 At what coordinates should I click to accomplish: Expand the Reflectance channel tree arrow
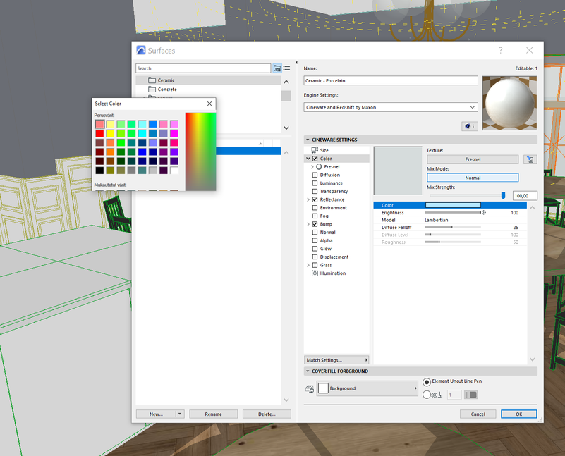(x=308, y=200)
